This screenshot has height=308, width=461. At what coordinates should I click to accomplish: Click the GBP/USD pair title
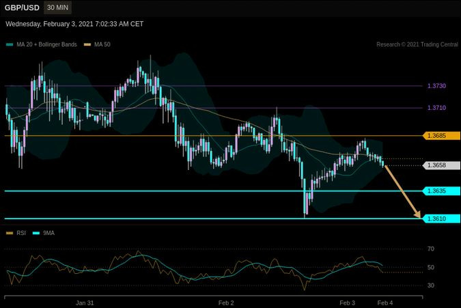(22, 8)
